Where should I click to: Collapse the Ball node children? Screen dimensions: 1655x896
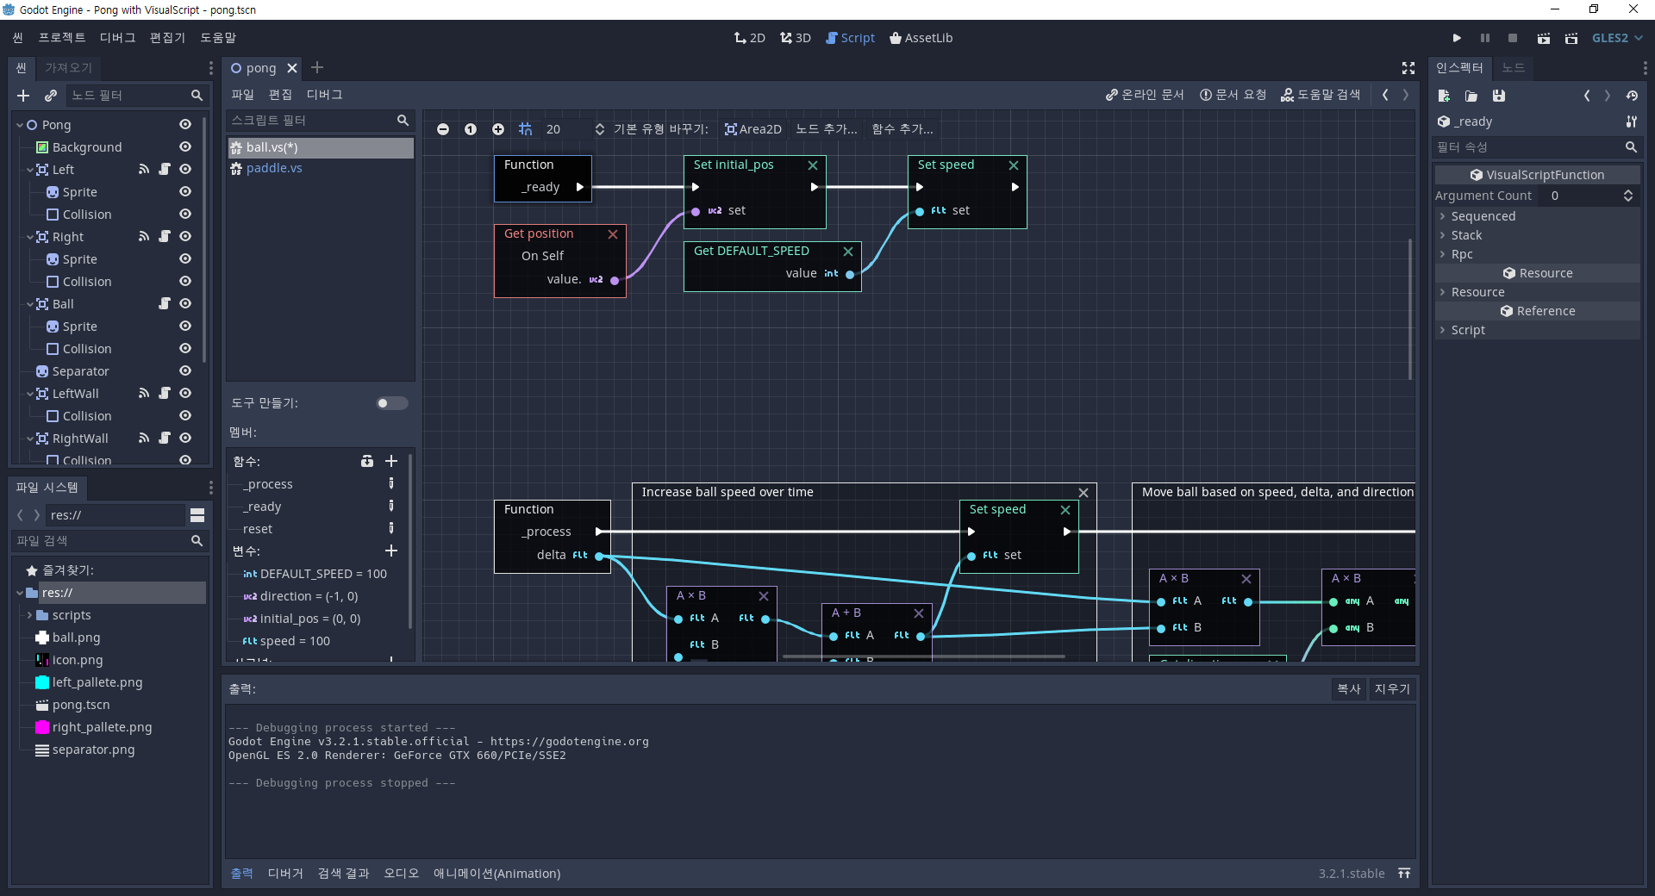(x=30, y=304)
